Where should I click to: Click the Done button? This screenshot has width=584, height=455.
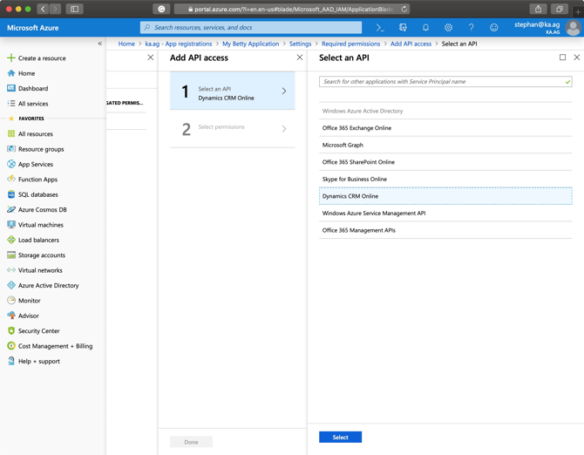point(191,442)
